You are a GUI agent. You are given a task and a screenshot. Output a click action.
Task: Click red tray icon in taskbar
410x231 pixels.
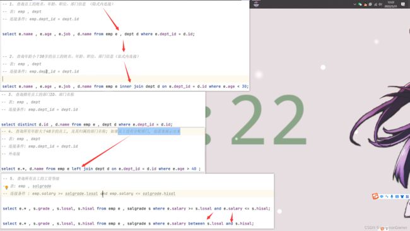[x=365, y=4]
